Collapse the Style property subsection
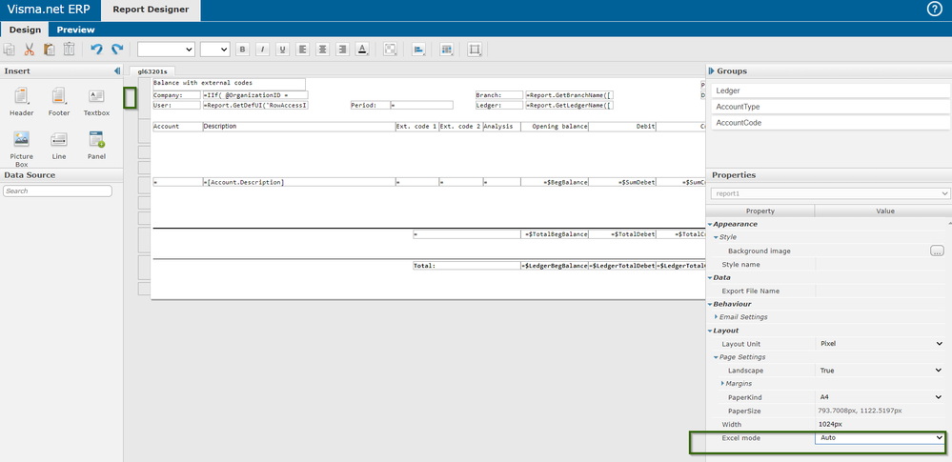 click(716, 237)
